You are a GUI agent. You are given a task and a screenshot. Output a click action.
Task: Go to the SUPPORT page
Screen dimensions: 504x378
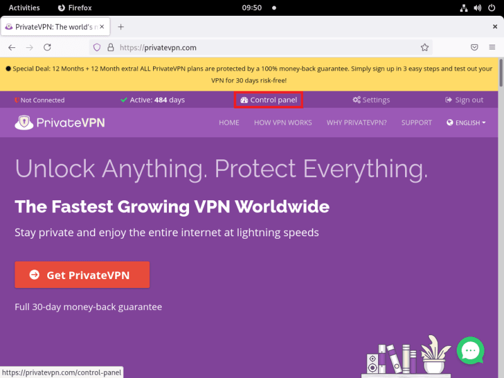[x=416, y=123]
